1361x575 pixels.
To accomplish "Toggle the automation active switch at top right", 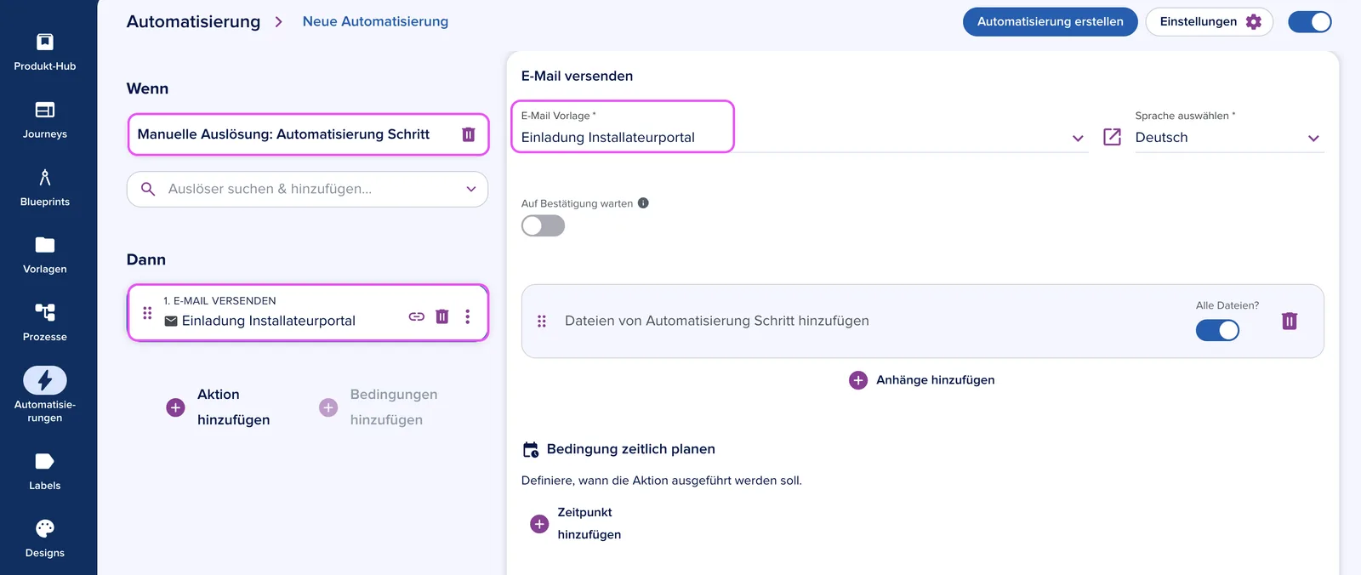I will 1310,22.
